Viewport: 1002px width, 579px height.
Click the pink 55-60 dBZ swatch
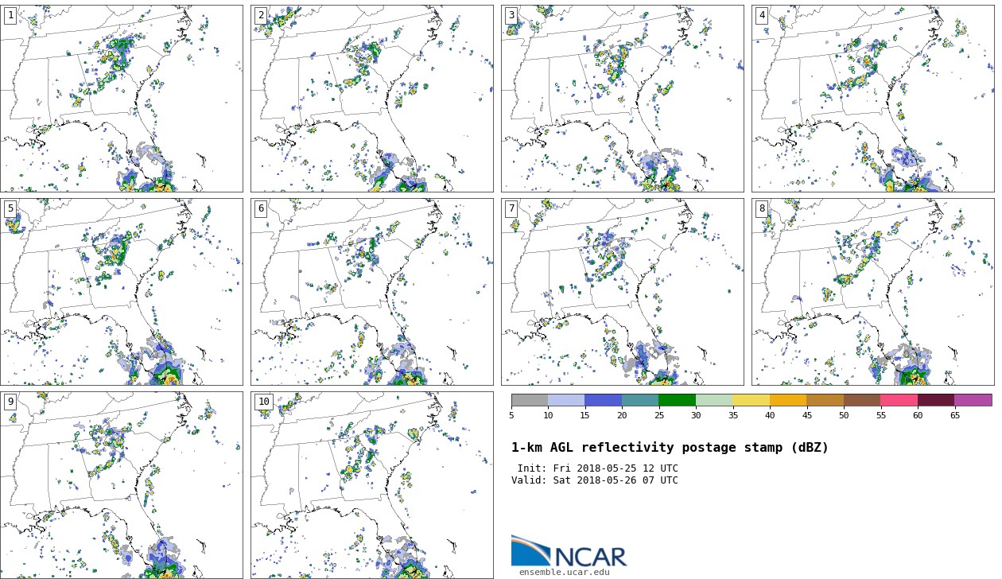tap(899, 400)
